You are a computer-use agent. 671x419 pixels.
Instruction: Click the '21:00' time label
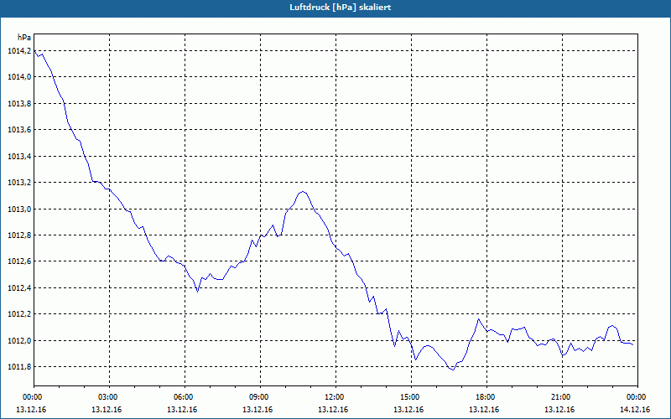point(562,397)
